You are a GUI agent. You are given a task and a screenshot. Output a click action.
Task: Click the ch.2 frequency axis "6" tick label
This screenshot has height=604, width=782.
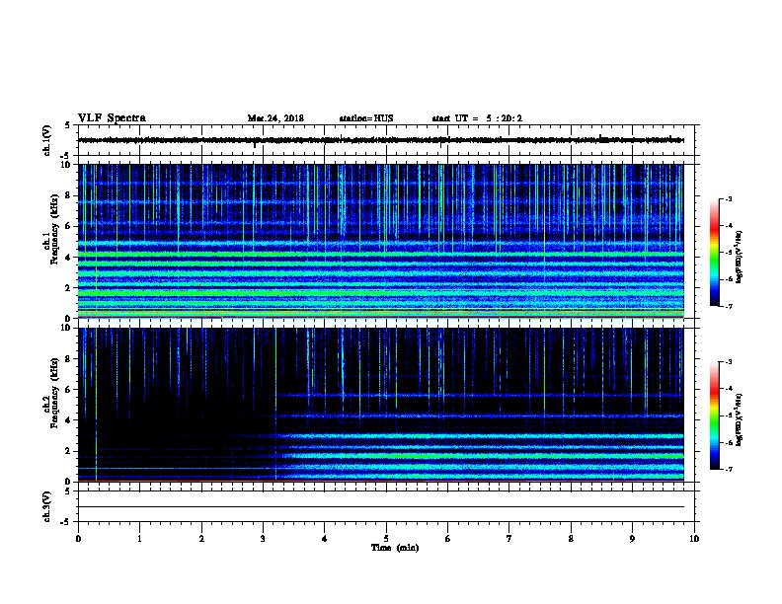click(67, 389)
